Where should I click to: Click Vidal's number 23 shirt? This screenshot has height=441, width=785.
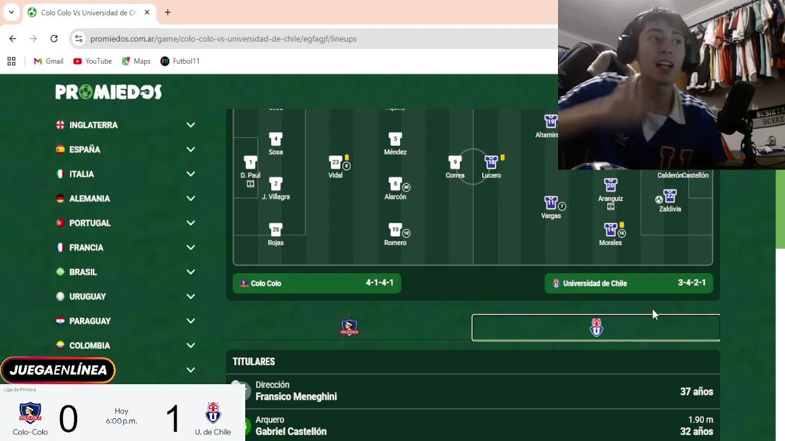point(335,162)
